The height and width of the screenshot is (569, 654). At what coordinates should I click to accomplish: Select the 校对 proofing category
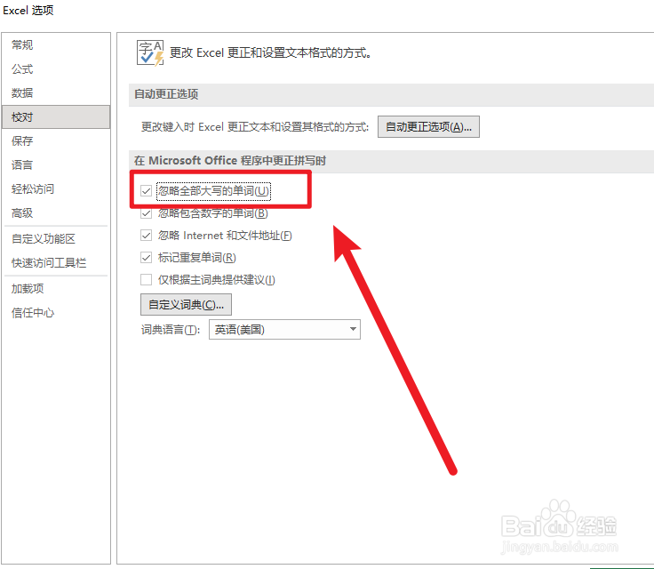56,116
